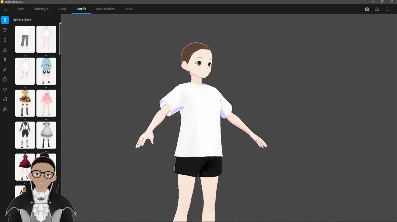Open the necktie accessory category icon
Screen dimensions: 397x222
[x=5, y=60]
